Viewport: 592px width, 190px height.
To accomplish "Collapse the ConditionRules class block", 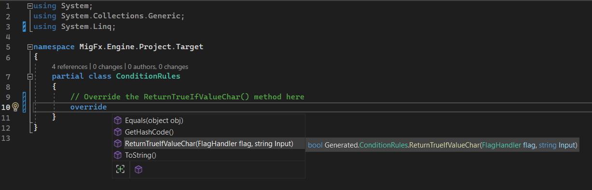I will [30, 76].
